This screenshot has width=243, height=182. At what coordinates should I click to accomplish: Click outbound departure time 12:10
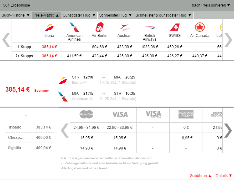pos(88,77)
